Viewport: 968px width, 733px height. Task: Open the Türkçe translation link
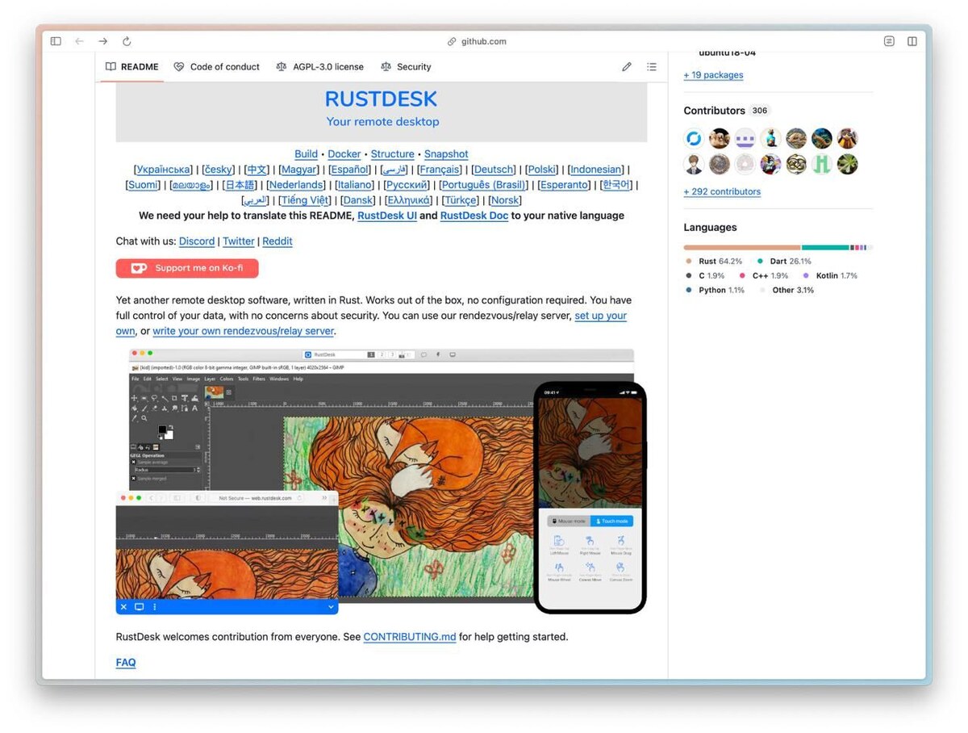click(461, 200)
